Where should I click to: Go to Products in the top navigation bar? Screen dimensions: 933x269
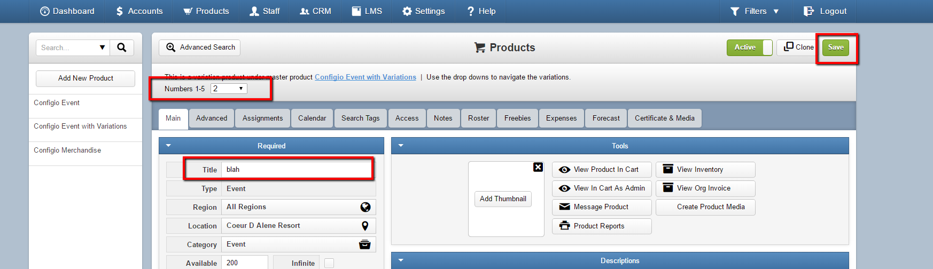(x=206, y=11)
